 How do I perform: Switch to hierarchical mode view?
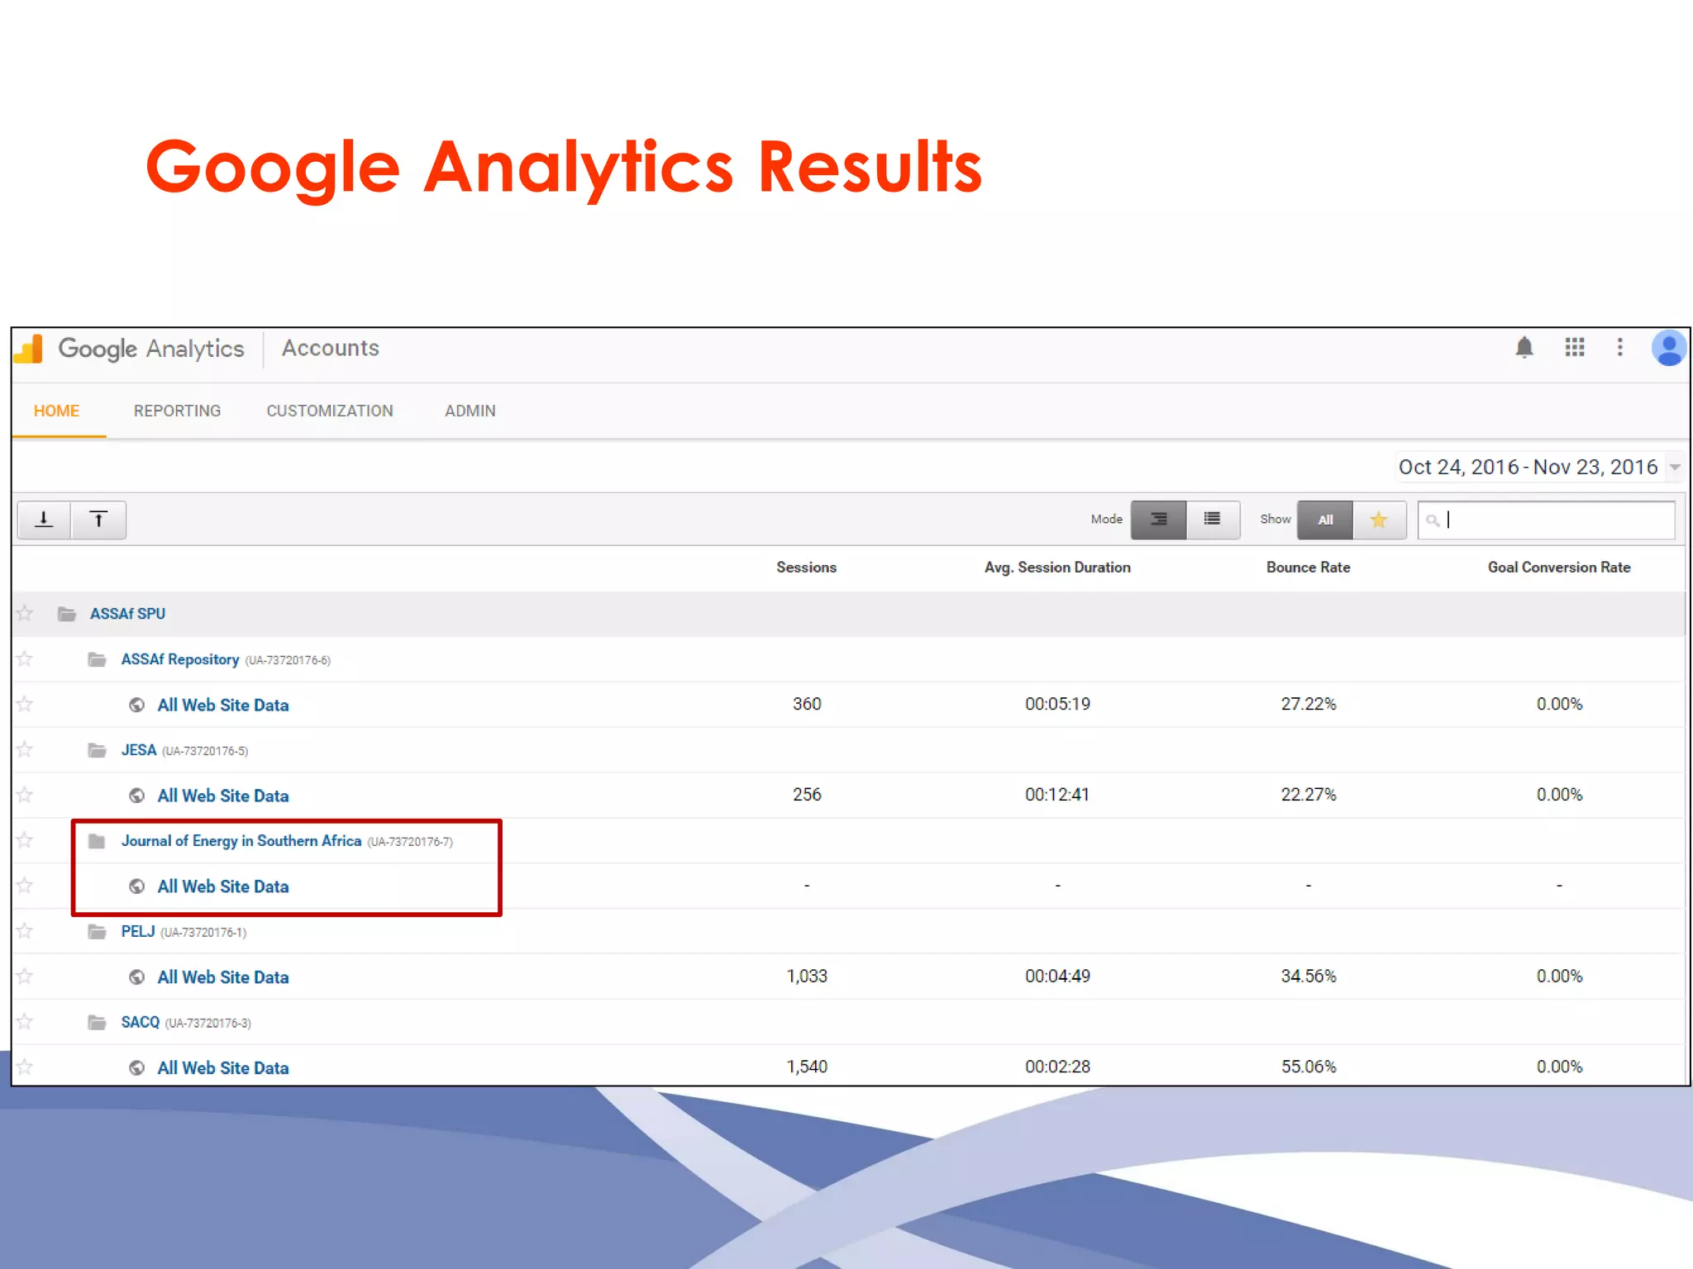[1158, 520]
